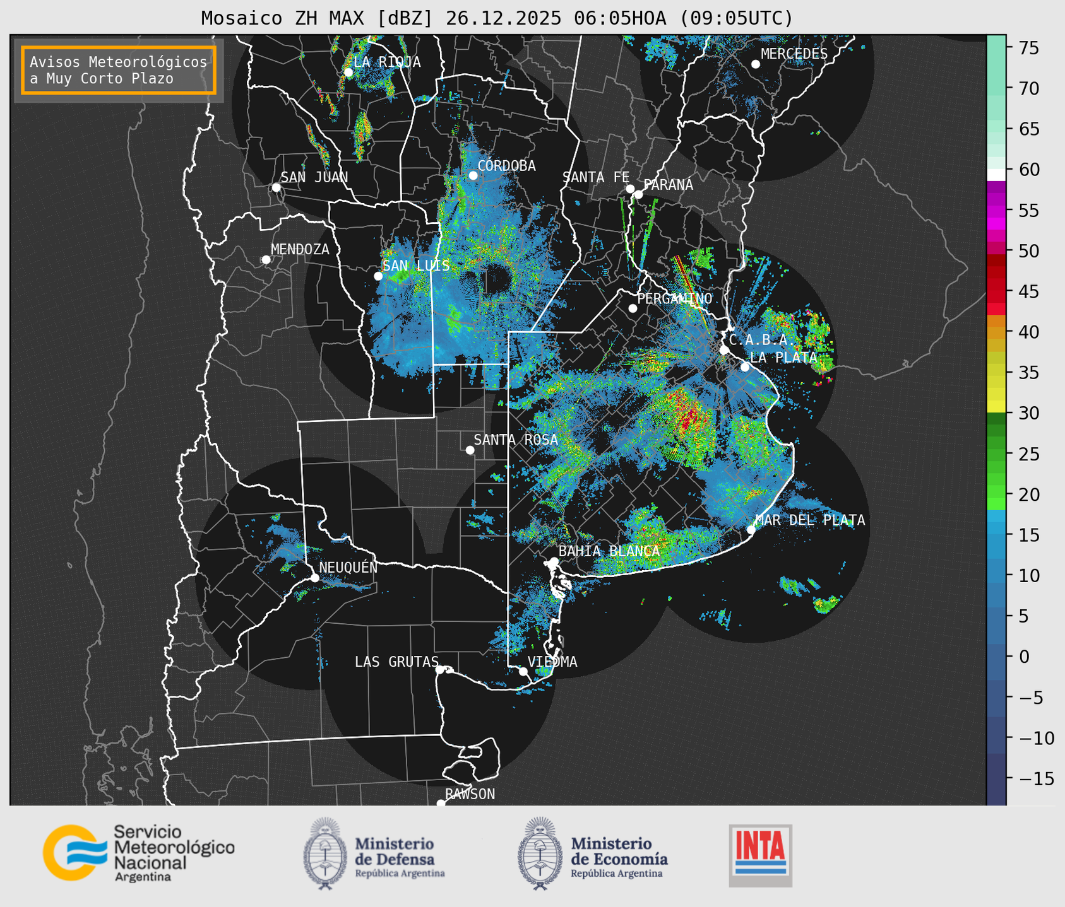Click the Mar del Plata marker dot
Screen dimensions: 1065x907
751,530
